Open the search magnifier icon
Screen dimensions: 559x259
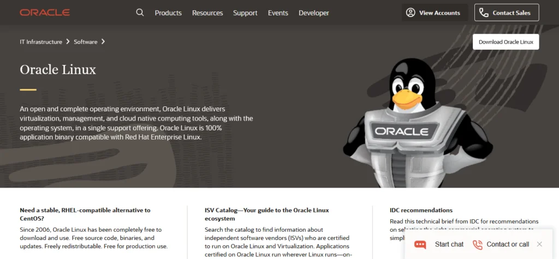pos(140,13)
